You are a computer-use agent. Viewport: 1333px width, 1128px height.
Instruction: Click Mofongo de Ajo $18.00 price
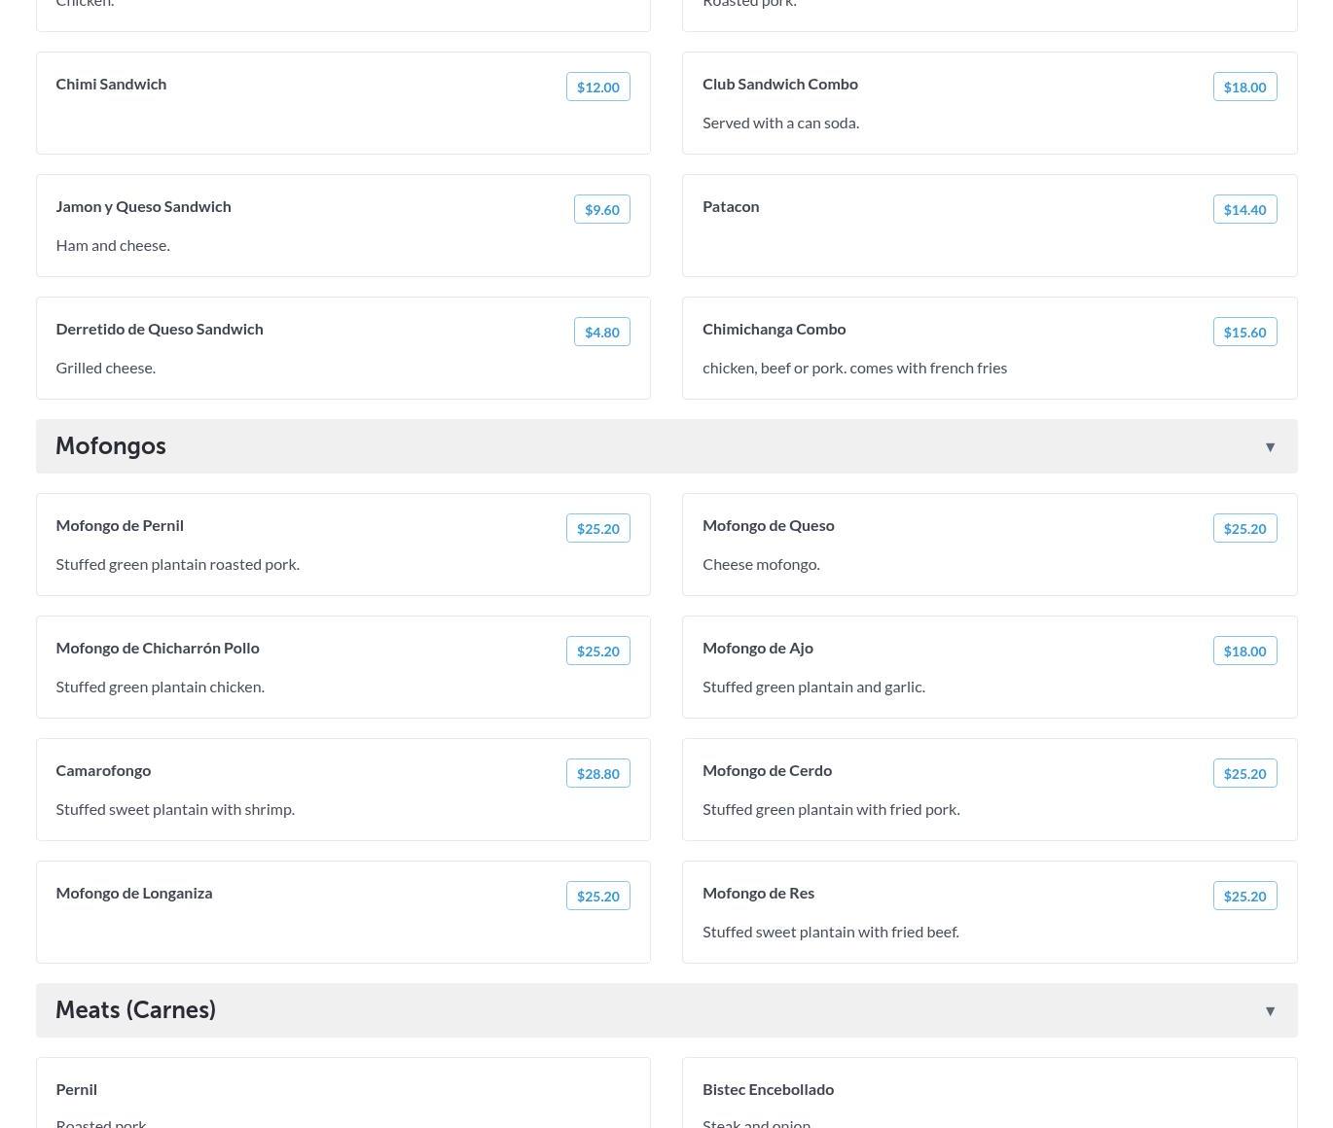pos(1244,652)
